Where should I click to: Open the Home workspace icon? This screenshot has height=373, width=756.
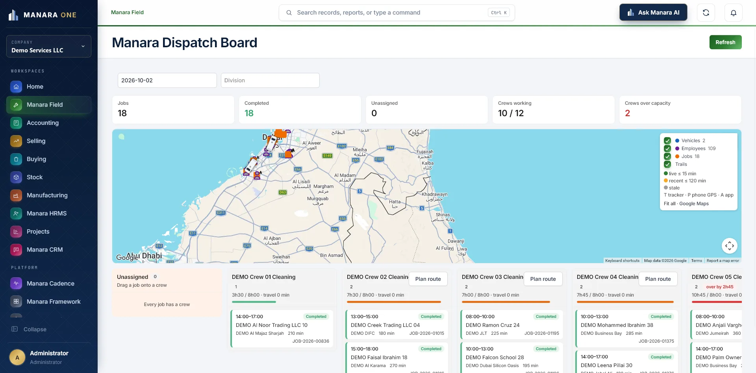click(x=16, y=87)
